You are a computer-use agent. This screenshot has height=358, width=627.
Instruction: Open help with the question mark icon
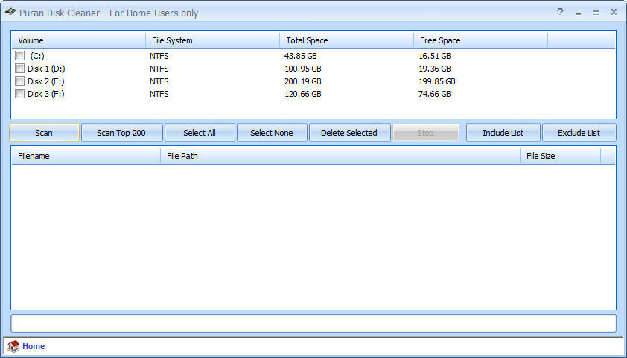pyautogui.click(x=560, y=12)
